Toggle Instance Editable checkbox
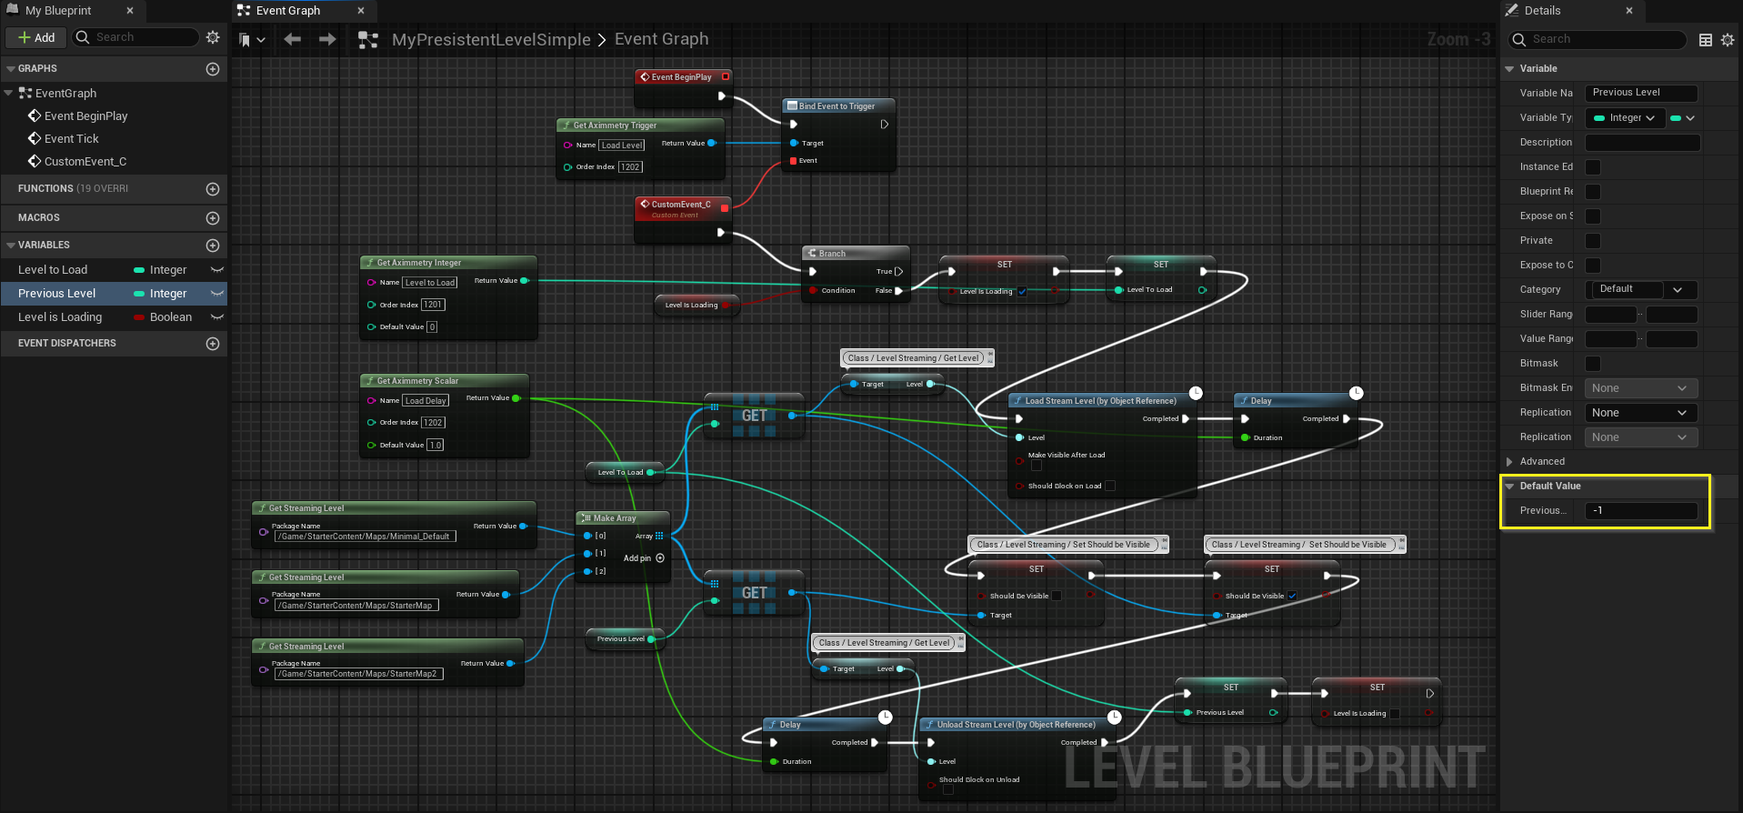Screen dimensions: 1743x813 click(x=1593, y=167)
